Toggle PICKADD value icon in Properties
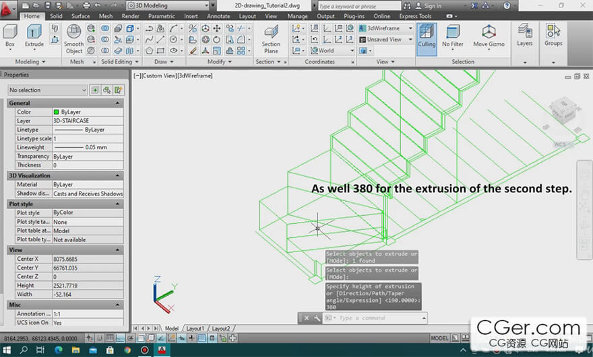The image size is (593, 357). click(x=95, y=90)
